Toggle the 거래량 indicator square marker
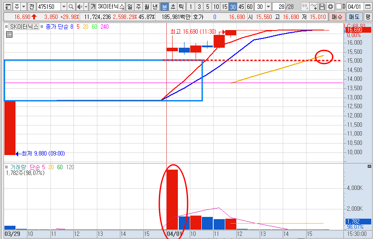This screenshot has width=373, height=239. pyautogui.click(x=7, y=167)
